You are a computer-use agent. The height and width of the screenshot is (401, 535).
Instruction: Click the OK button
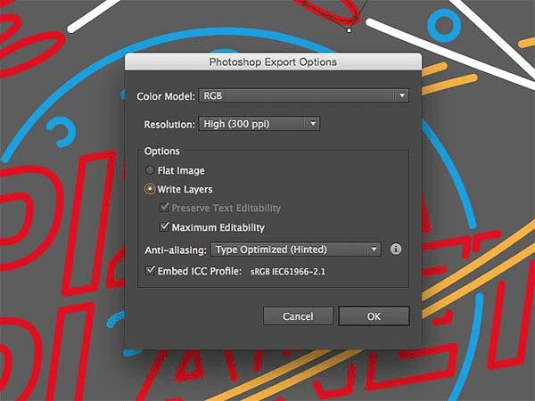click(374, 316)
